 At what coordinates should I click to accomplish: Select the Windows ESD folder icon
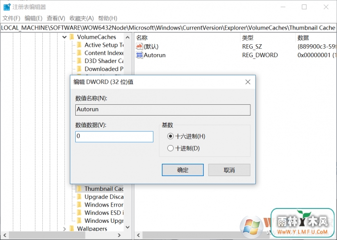(x=79, y=212)
